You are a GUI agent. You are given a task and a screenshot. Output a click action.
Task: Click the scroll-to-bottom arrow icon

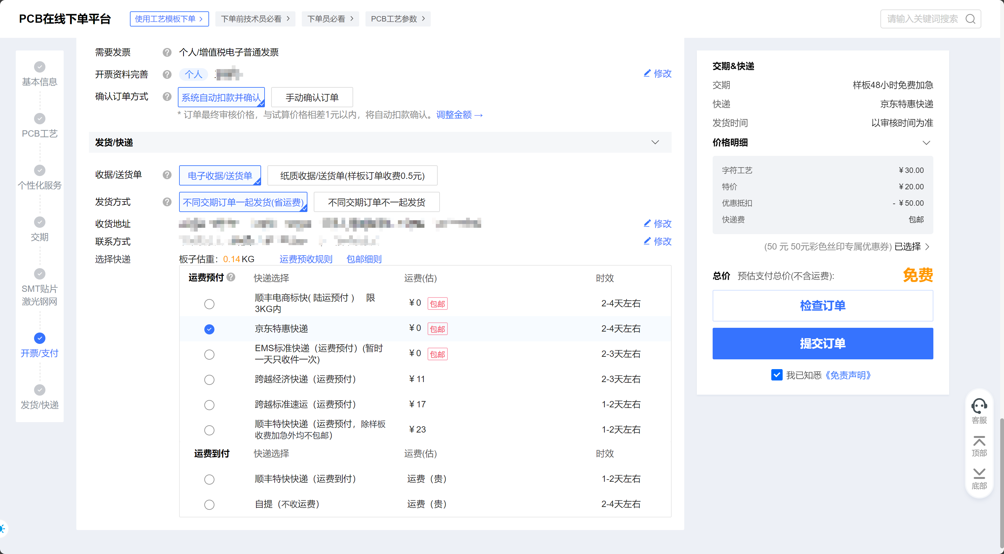[979, 474]
